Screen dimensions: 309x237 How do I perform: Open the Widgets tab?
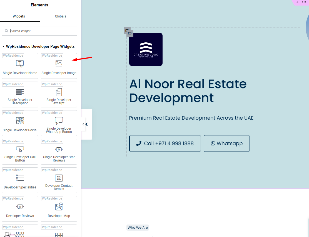[x=19, y=16]
